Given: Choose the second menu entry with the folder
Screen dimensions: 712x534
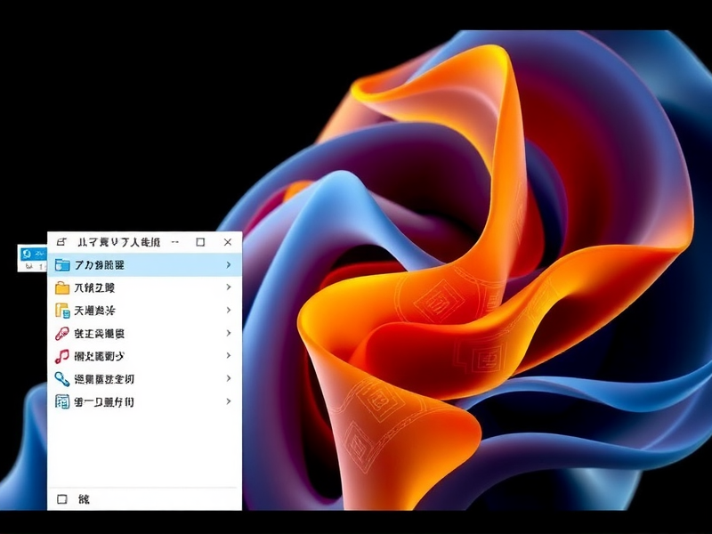Looking at the screenshot, I should pyautogui.click(x=125, y=287).
